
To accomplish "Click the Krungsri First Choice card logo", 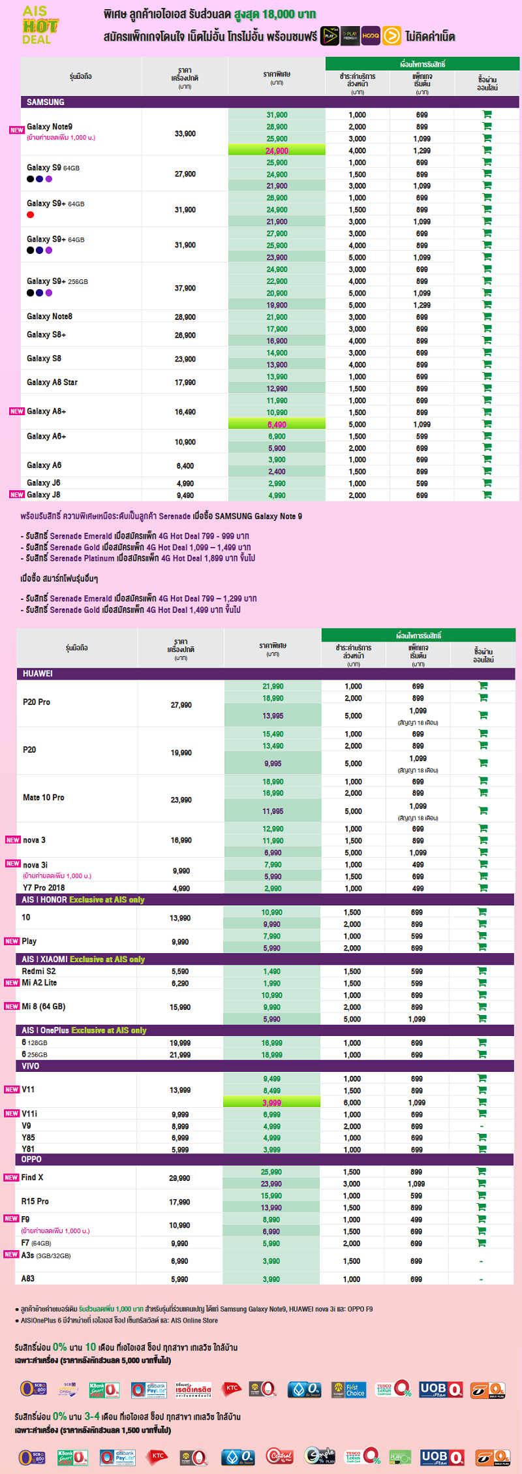I will click(x=348, y=1389).
